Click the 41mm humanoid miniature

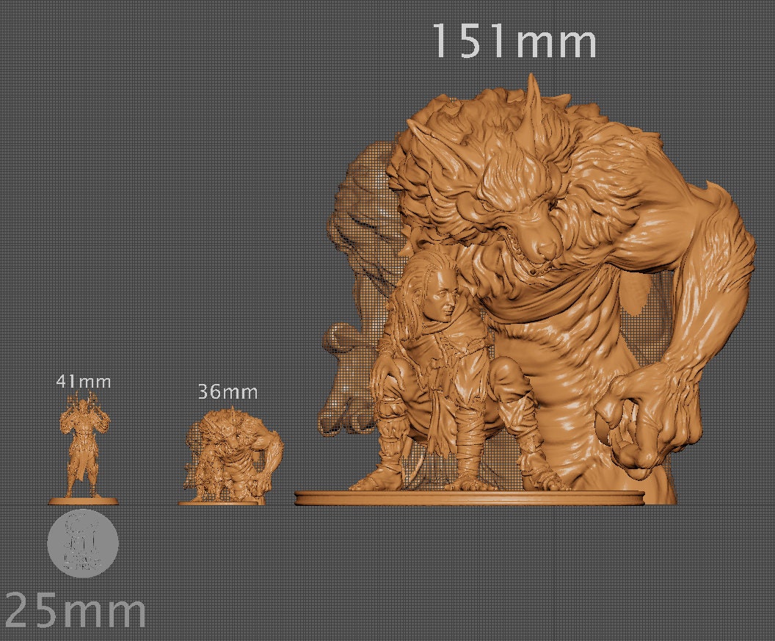coord(84,448)
